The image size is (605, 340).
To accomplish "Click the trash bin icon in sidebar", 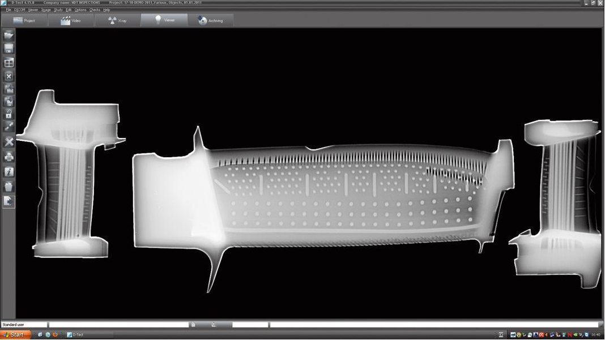I will pos(8,186).
